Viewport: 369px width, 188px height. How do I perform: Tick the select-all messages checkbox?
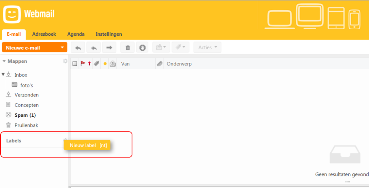coord(75,64)
